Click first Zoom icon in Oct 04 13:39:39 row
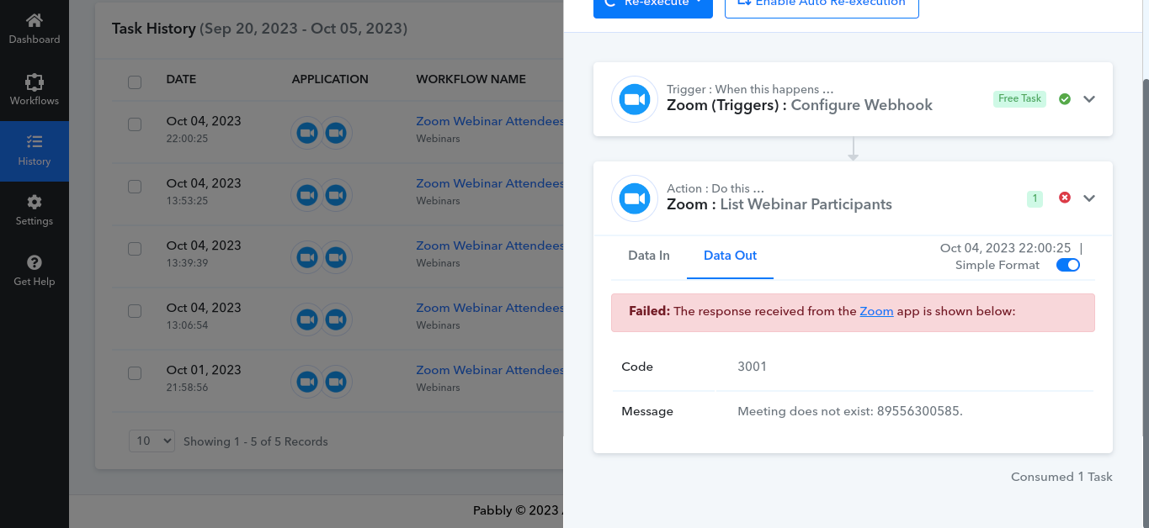The image size is (1149, 528). pos(307,257)
